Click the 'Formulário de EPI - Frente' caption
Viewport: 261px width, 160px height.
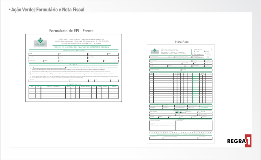click(71, 31)
